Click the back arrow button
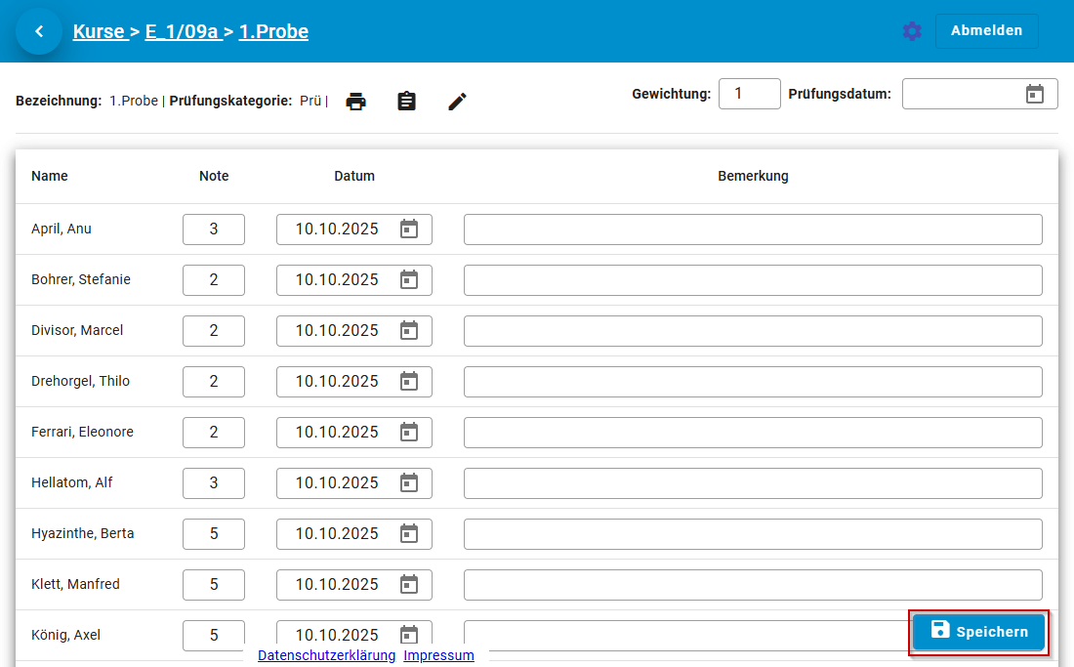Image resolution: width=1074 pixels, height=667 pixels. (39, 31)
